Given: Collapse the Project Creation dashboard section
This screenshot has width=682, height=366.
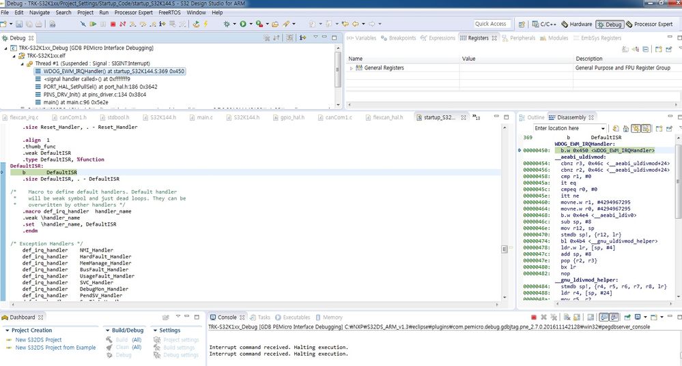Looking at the screenshot, I should [x=8, y=331].
